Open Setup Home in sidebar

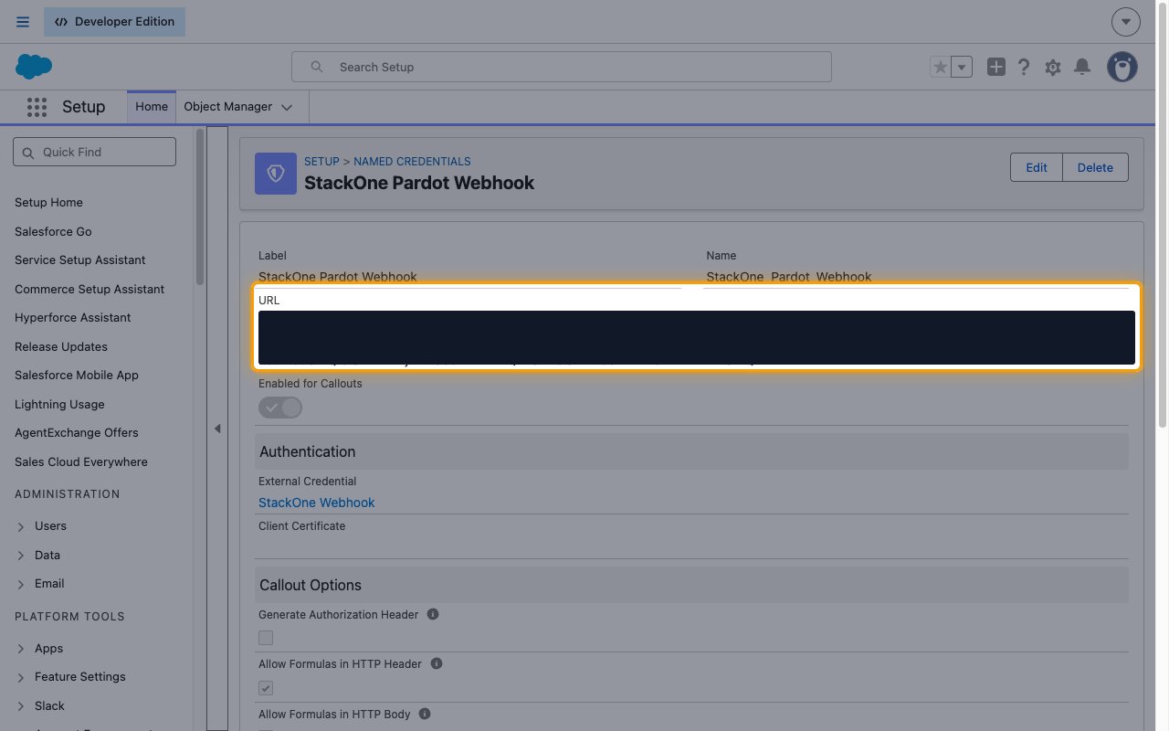click(48, 203)
